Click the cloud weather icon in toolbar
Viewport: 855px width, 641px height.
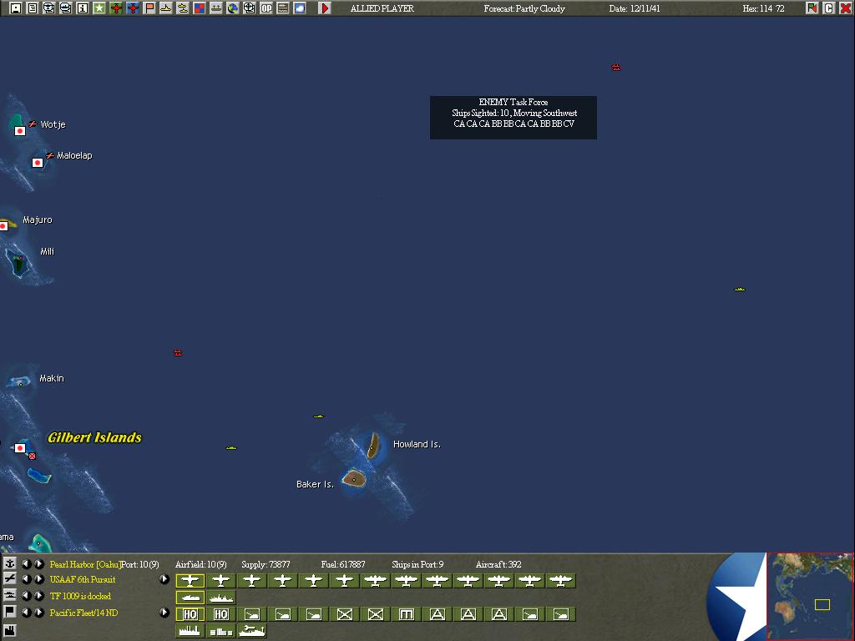300,8
